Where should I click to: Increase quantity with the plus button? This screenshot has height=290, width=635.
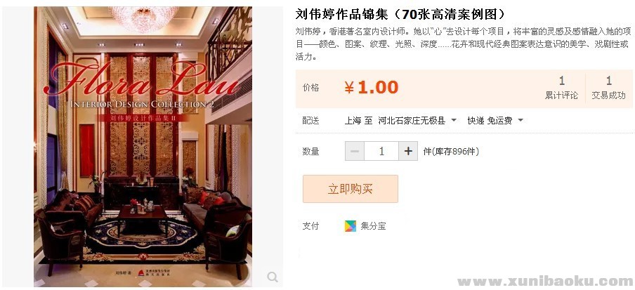408,151
